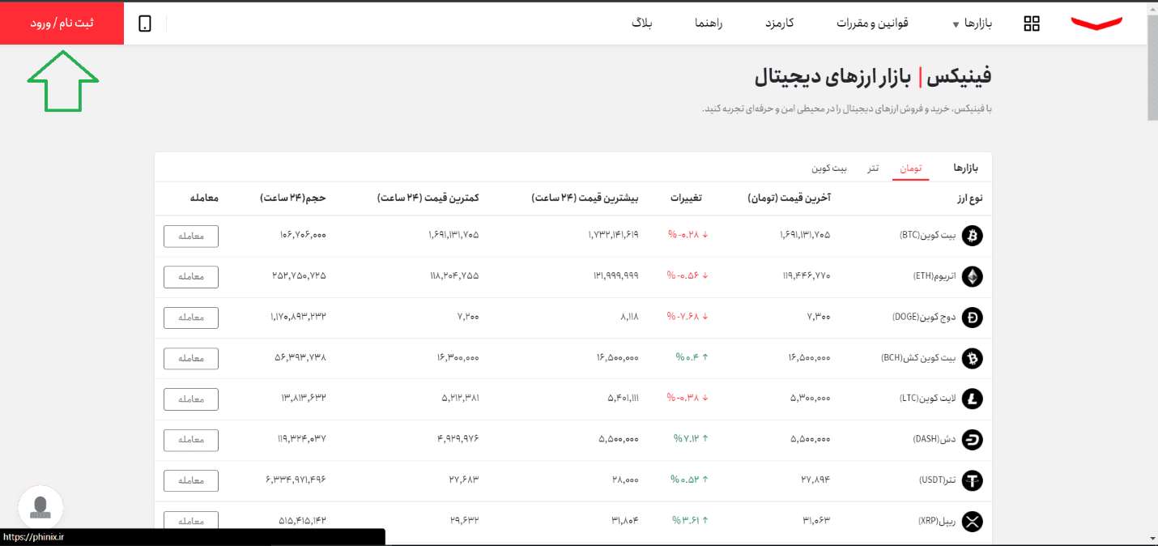Click تغییرات column header
1158x546 pixels.
686,198
